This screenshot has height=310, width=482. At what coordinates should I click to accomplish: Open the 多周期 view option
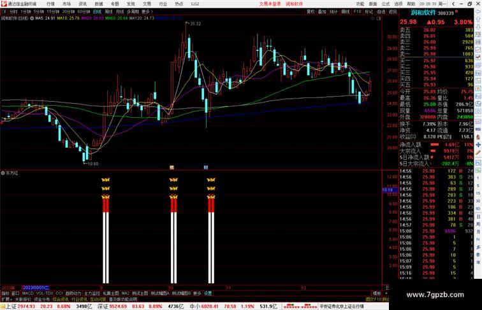(x=133, y=11)
